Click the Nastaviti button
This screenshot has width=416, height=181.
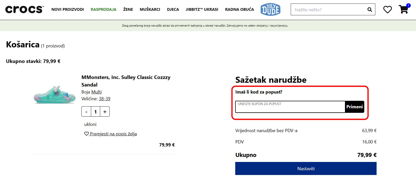point(306,168)
